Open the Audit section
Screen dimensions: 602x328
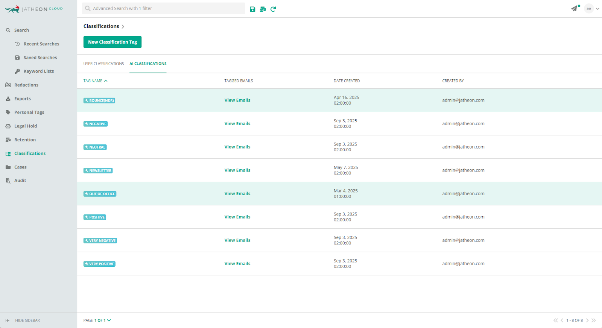click(20, 181)
